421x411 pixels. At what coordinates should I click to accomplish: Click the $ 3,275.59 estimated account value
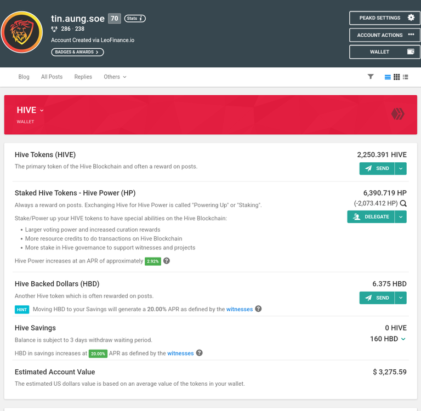(390, 372)
